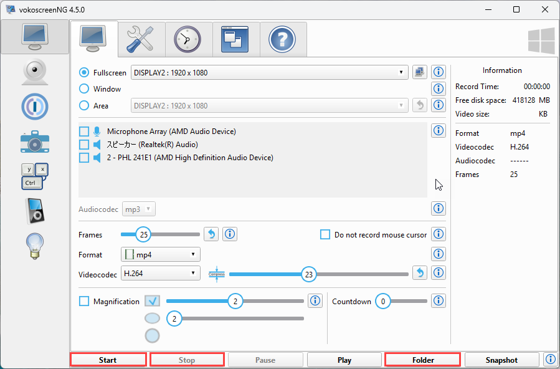Click the info icon in Videocodec row
This screenshot has height=369, width=560.
pyautogui.click(x=438, y=272)
